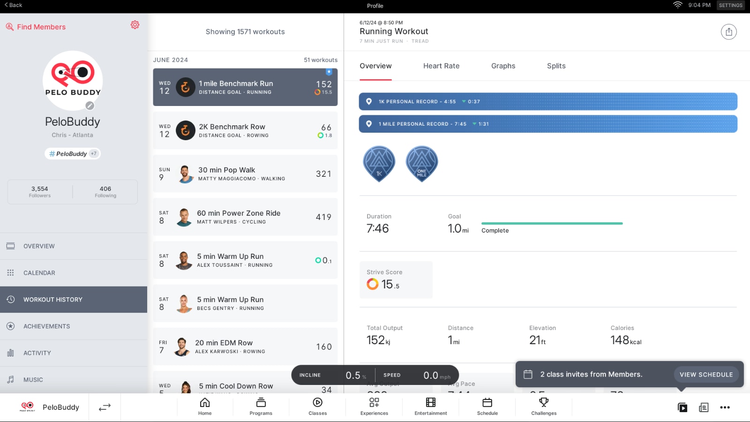Viewport: 750px width, 422px height.
Task: Tap the Wi-Fi status icon
Action: (x=677, y=5)
